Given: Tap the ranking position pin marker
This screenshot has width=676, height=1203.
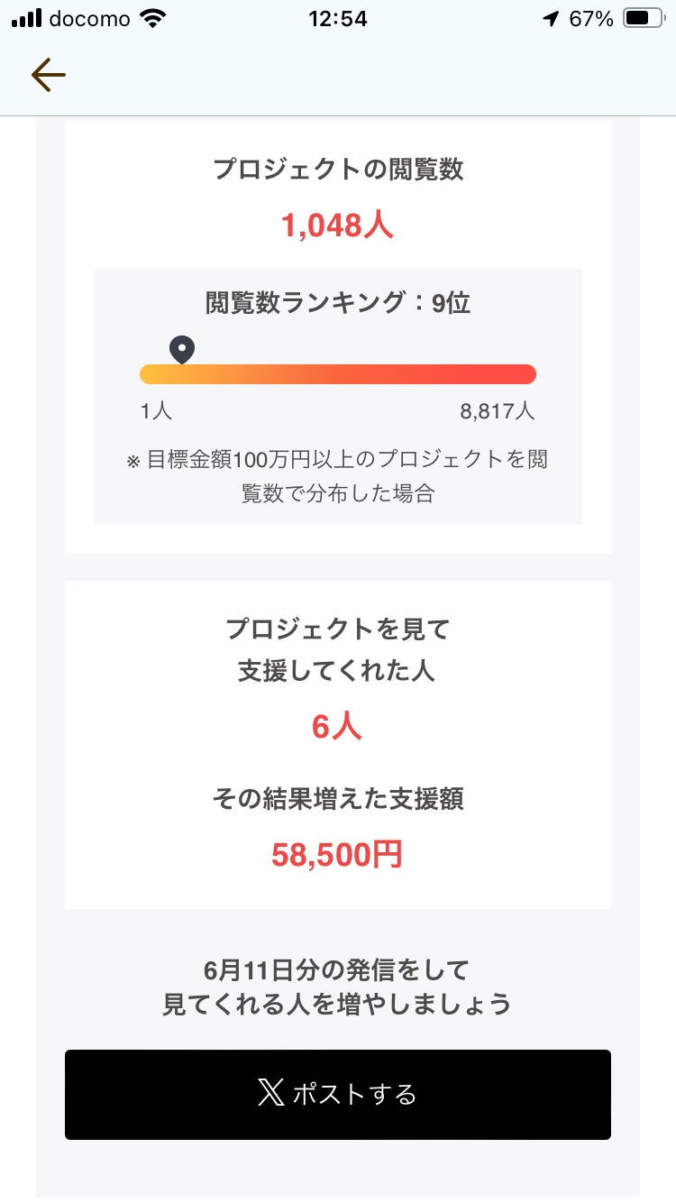Looking at the screenshot, I should click(182, 349).
